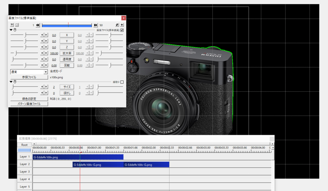Click the blue frame position bar in dialog
The width and height of the screenshot is (328, 191).
point(67,25)
